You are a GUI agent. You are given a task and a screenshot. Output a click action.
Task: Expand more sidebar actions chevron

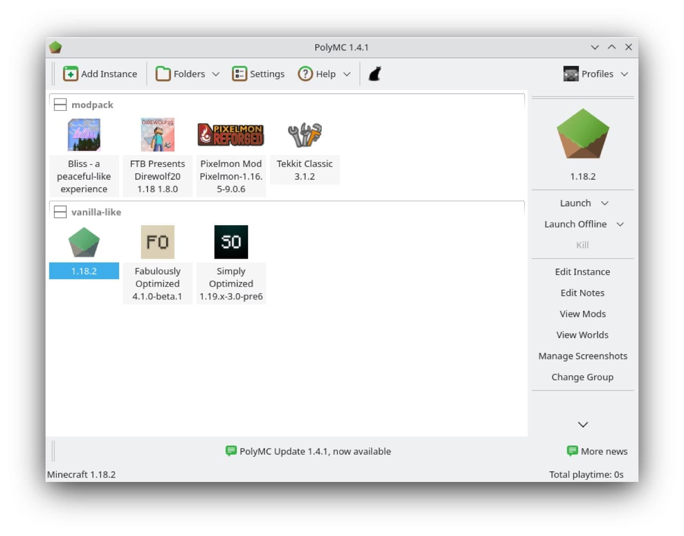pyautogui.click(x=583, y=425)
